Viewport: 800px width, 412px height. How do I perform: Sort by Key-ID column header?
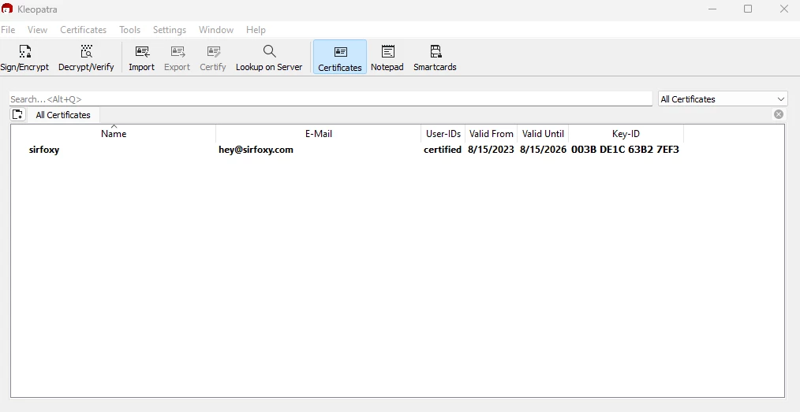click(626, 134)
